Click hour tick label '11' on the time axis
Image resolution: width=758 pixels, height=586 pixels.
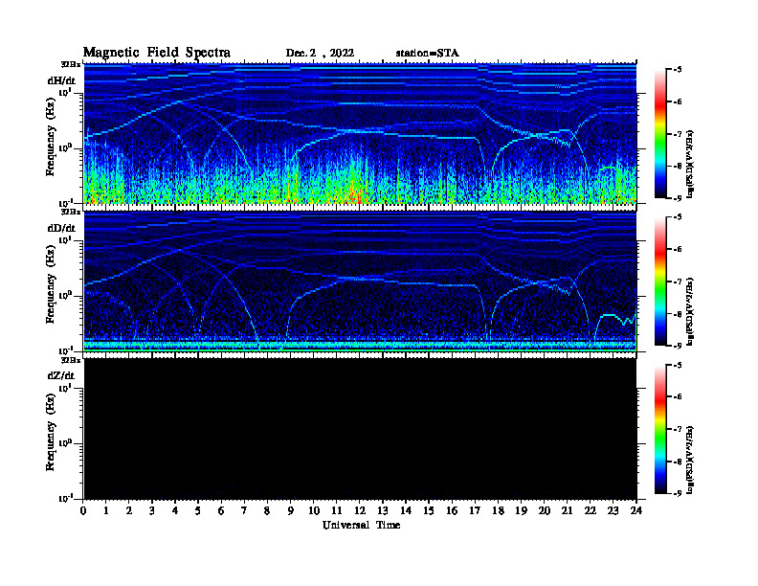[337, 511]
